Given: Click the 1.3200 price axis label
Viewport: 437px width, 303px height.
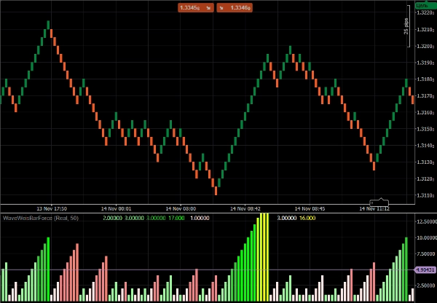Looking at the screenshot, I should 424,46.
